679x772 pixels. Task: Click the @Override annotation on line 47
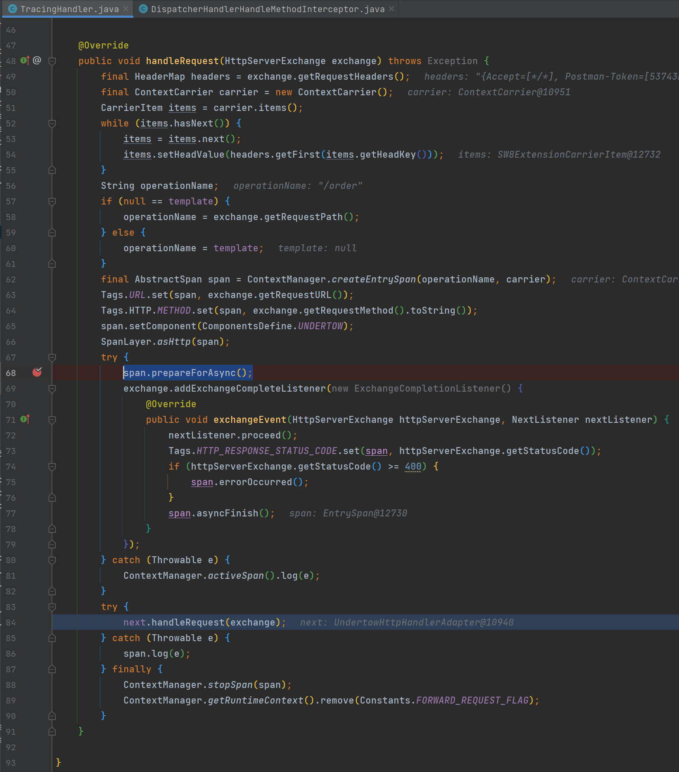point(103,45)
